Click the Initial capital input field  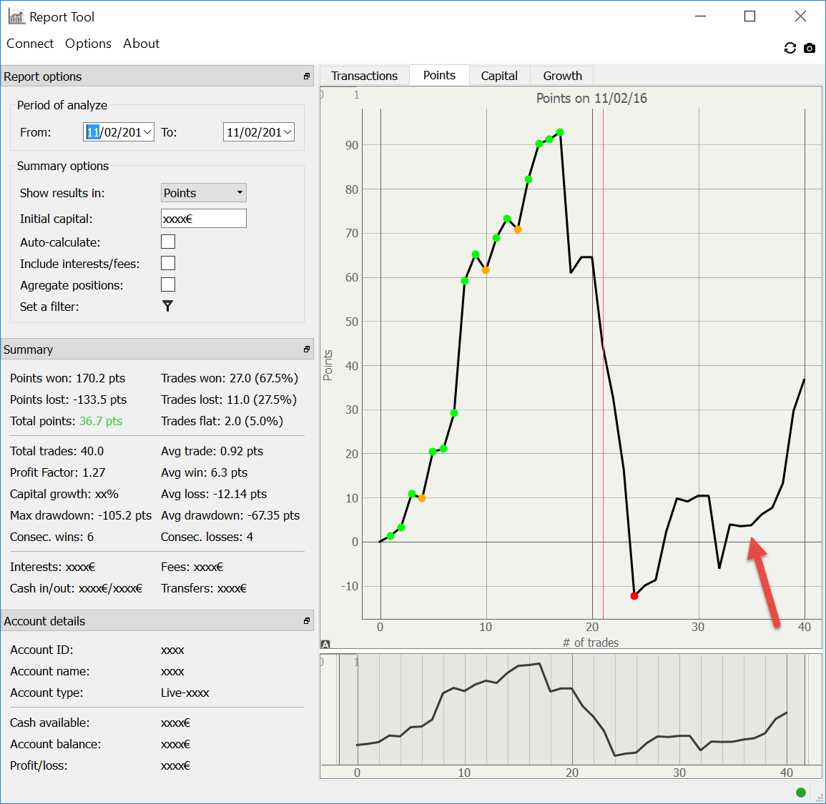pyautogui.click(x=203, y=219)
